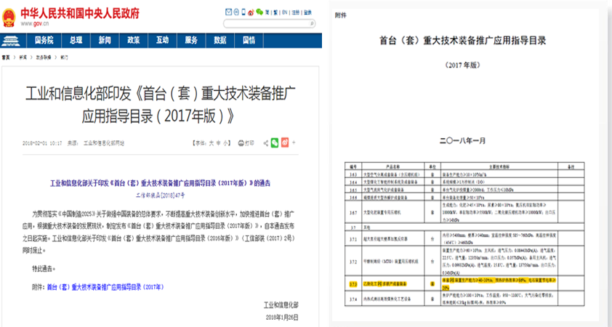Open the Weibo icon in top header
The width and height of the screenshot is (612, 327).
(x=251, y=12)
